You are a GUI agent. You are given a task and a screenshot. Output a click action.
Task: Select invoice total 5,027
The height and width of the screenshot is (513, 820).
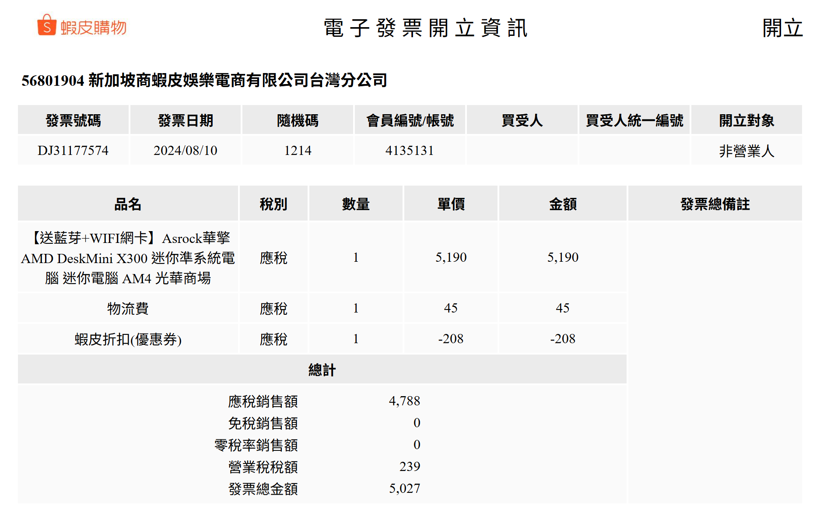point(404,488)
